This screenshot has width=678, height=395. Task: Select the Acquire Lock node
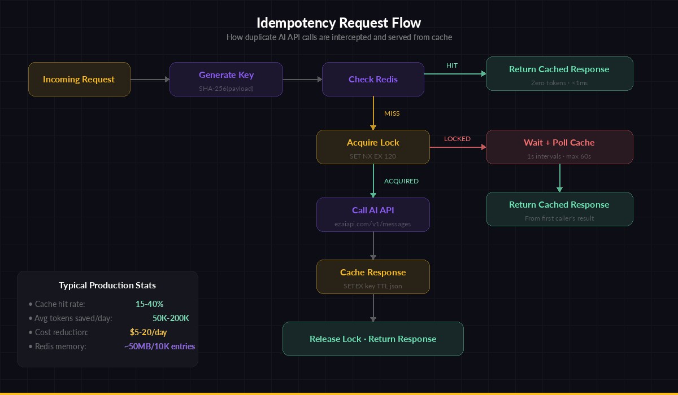coord(373,147)
